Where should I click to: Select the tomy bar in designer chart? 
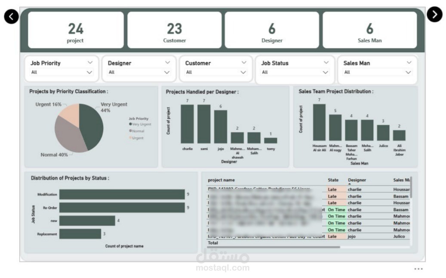click(271, 141)
